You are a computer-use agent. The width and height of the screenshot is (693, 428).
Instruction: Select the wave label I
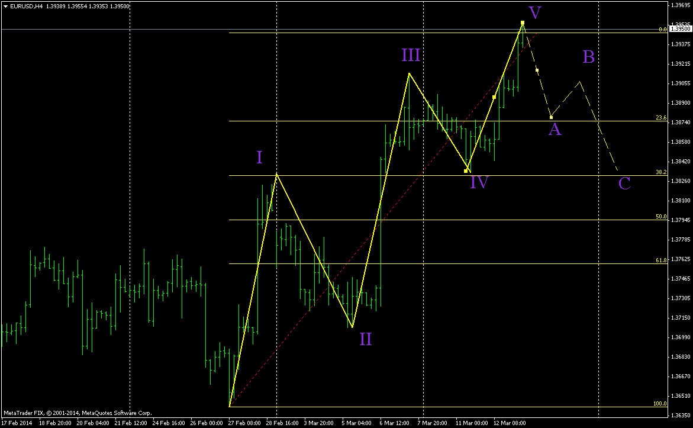(259, 157)
